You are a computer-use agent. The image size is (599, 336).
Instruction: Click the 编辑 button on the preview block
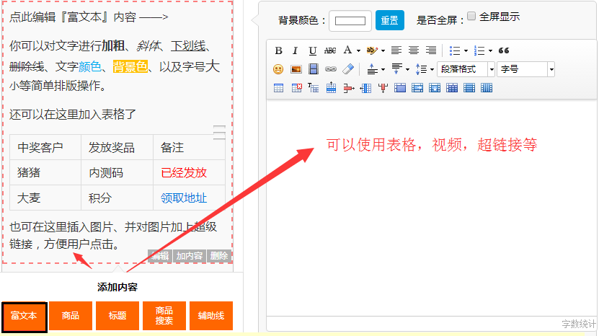(x=160, y=256)
